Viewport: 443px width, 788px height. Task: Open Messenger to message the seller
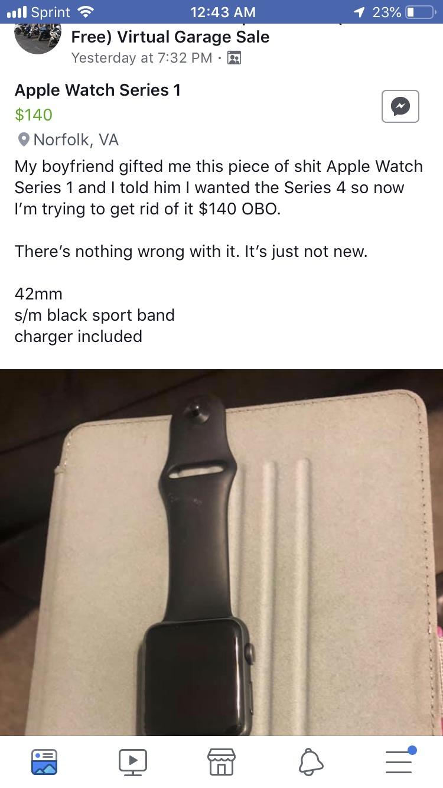click(x=400, y=106)
